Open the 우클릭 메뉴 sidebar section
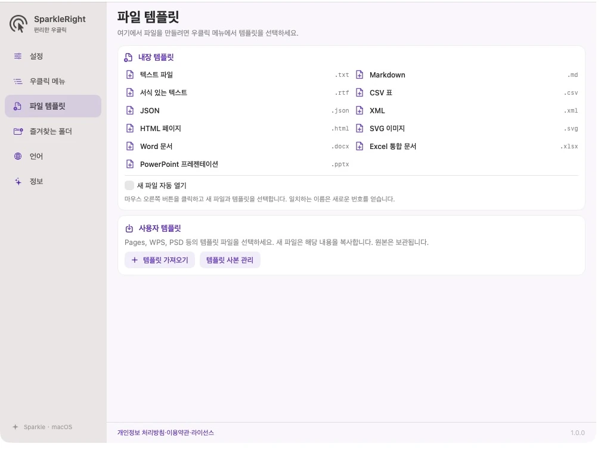The height and width of the screenshot is (450, 601). [x=53, y=81]
